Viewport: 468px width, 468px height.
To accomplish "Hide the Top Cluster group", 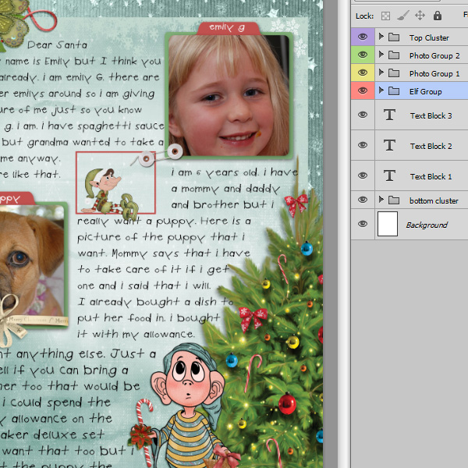I will pos(363,37).
